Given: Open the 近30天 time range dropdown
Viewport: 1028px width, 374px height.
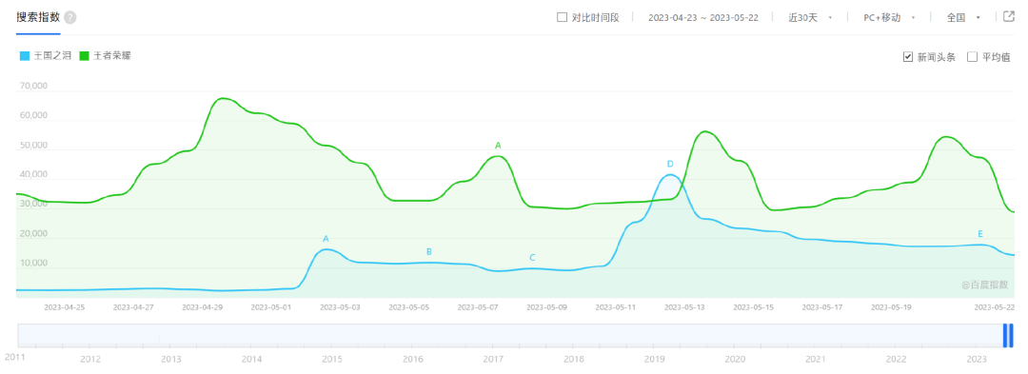Looking at the screenshot, I should 810,18.
